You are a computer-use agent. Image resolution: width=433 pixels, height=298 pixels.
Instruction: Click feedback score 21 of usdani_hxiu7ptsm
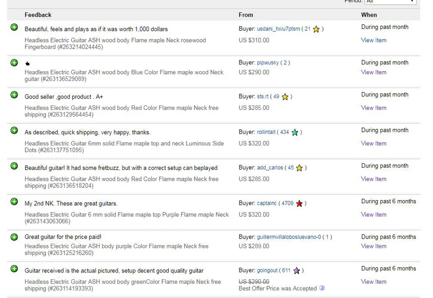point(307,29)
